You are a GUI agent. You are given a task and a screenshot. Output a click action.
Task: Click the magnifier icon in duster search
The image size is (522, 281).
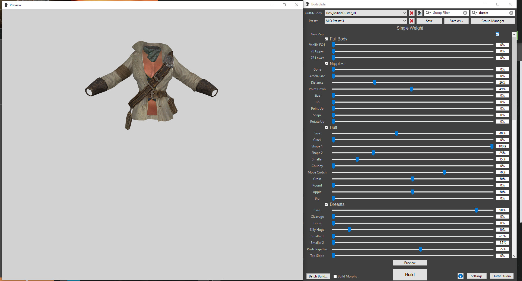click(x=474, y=13)
